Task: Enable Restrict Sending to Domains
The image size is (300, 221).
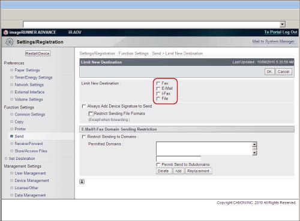Action: click(x=84, y=137)
